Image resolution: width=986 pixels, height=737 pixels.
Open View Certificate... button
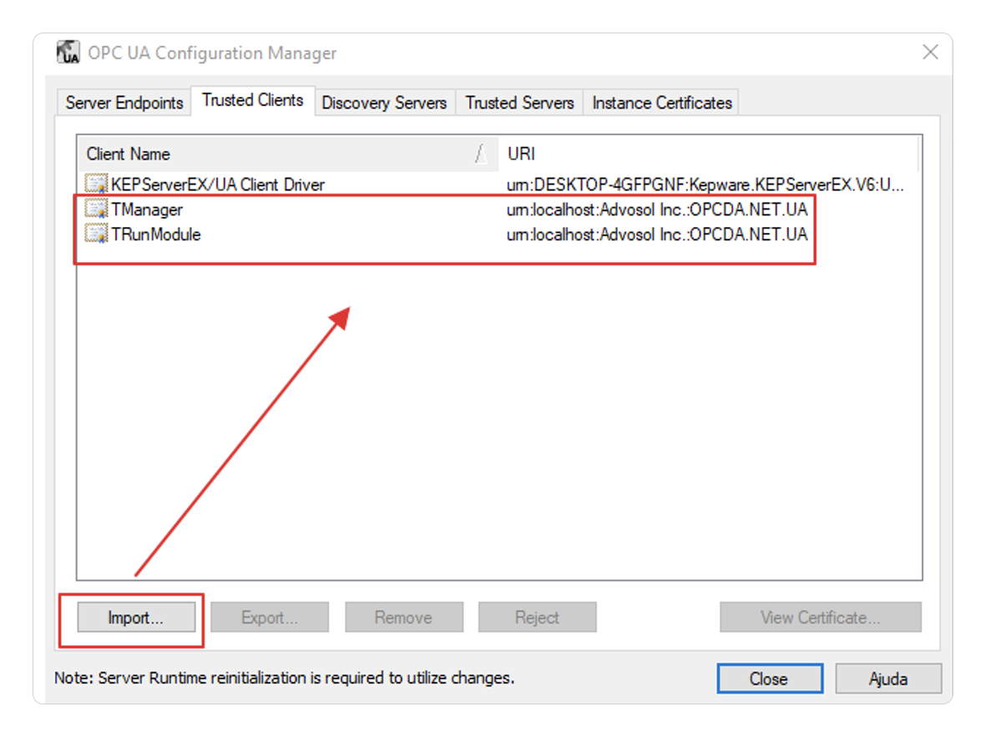pos(821,618)
